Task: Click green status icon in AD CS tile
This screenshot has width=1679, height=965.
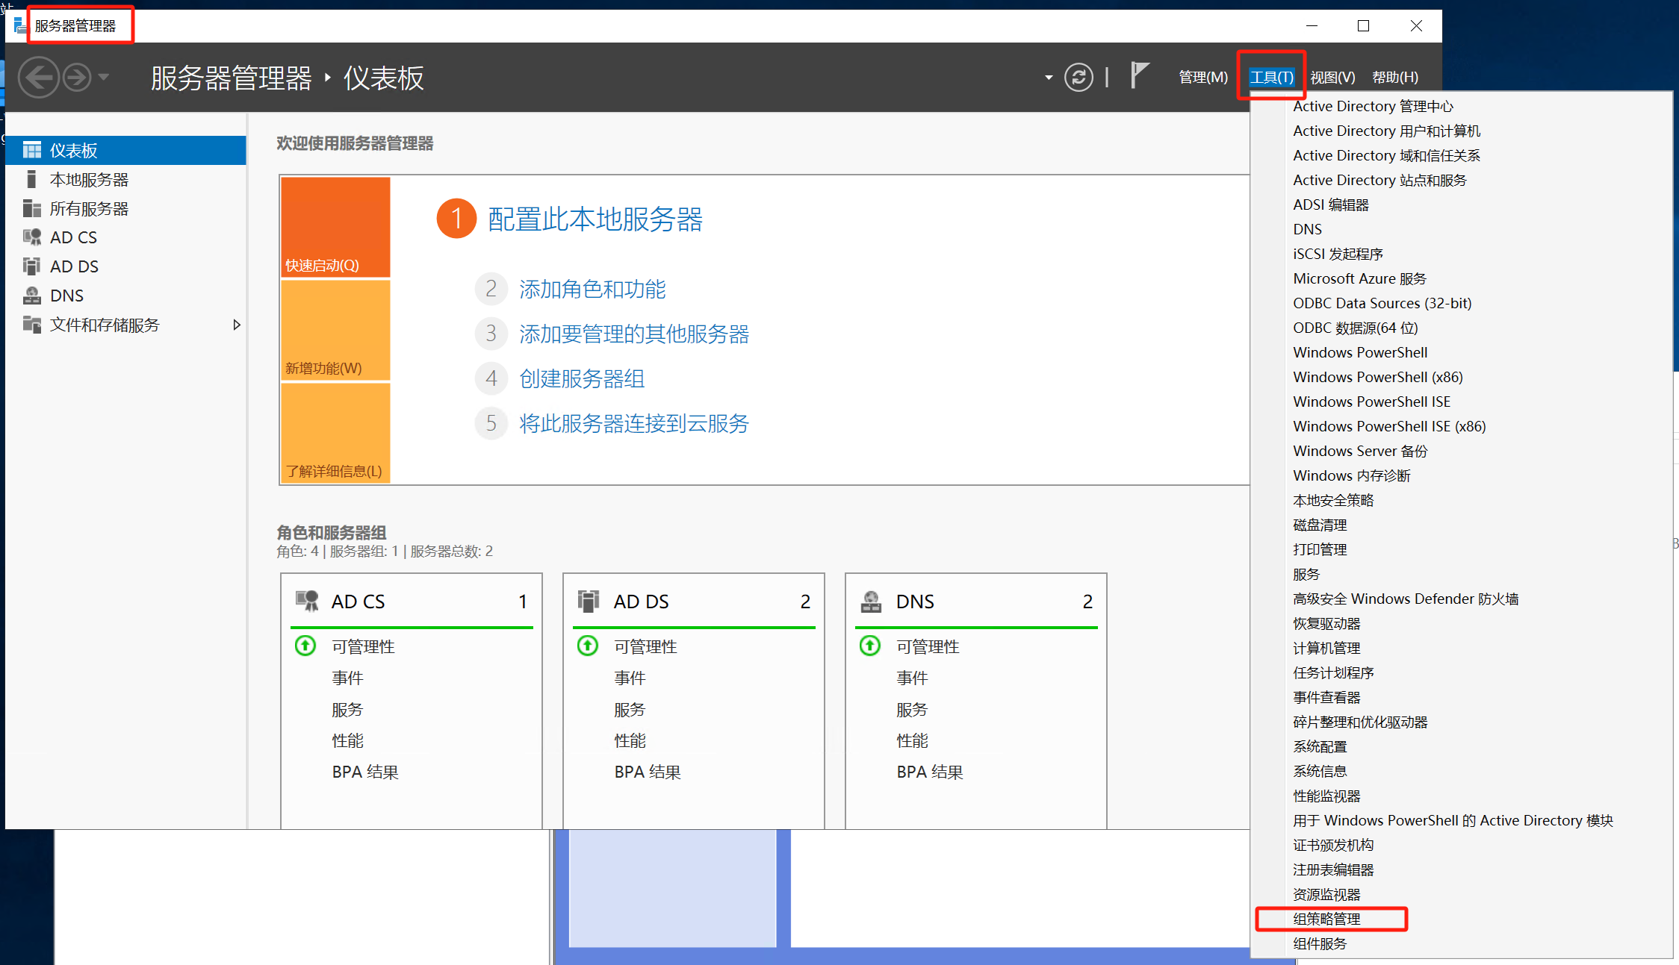Action: (x=305, y=646)
